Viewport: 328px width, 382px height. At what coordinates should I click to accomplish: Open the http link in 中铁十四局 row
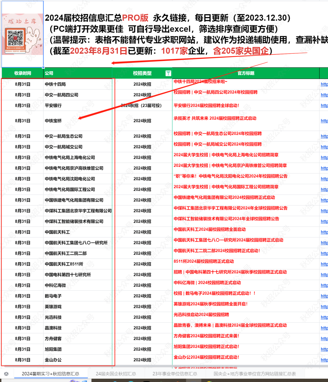coord(324,84)
